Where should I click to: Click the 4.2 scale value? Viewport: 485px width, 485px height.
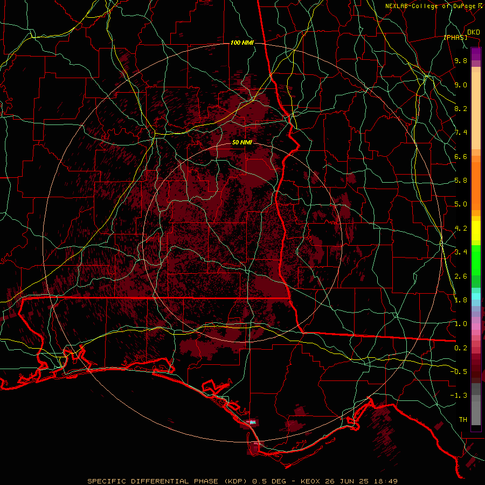[x=461, y=228]
